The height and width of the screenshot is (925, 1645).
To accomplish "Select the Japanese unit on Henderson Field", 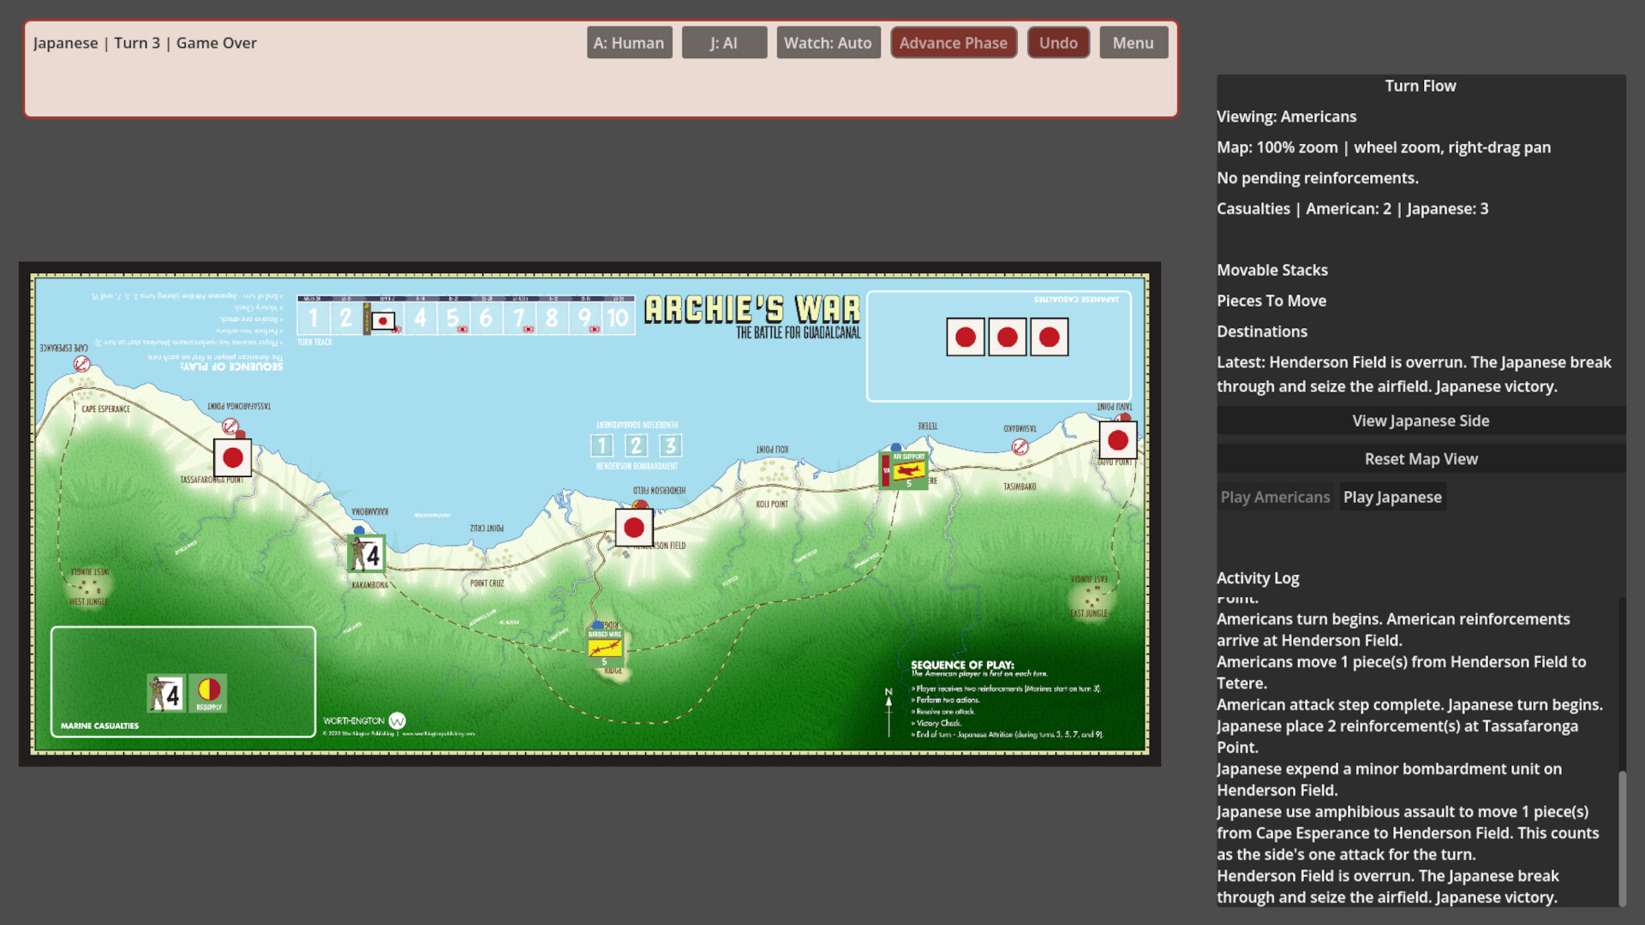I will [x=634, y=528].
